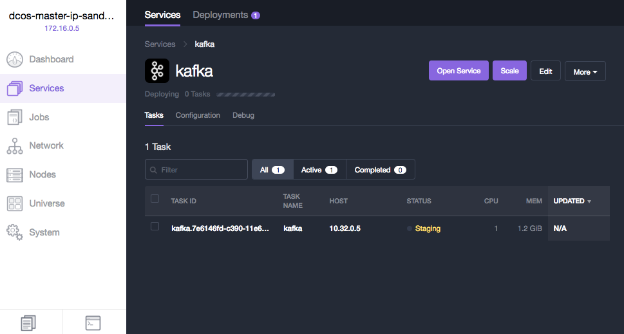The image size is (624, 334).
Task: Toggle the select-all tasks checkbox
Action: click(x=155, y=198)
